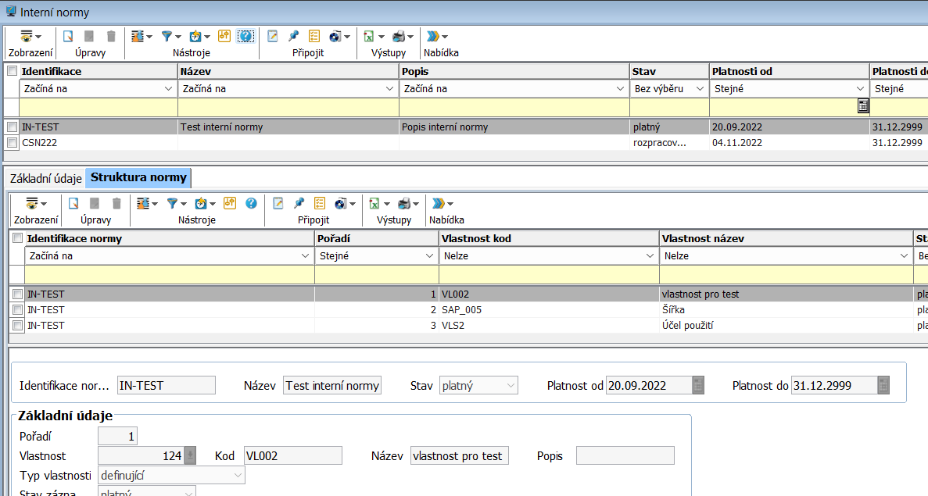Click the eye view icon in the top Zobrazení group

pyautogui.click(x=27, y=36)
